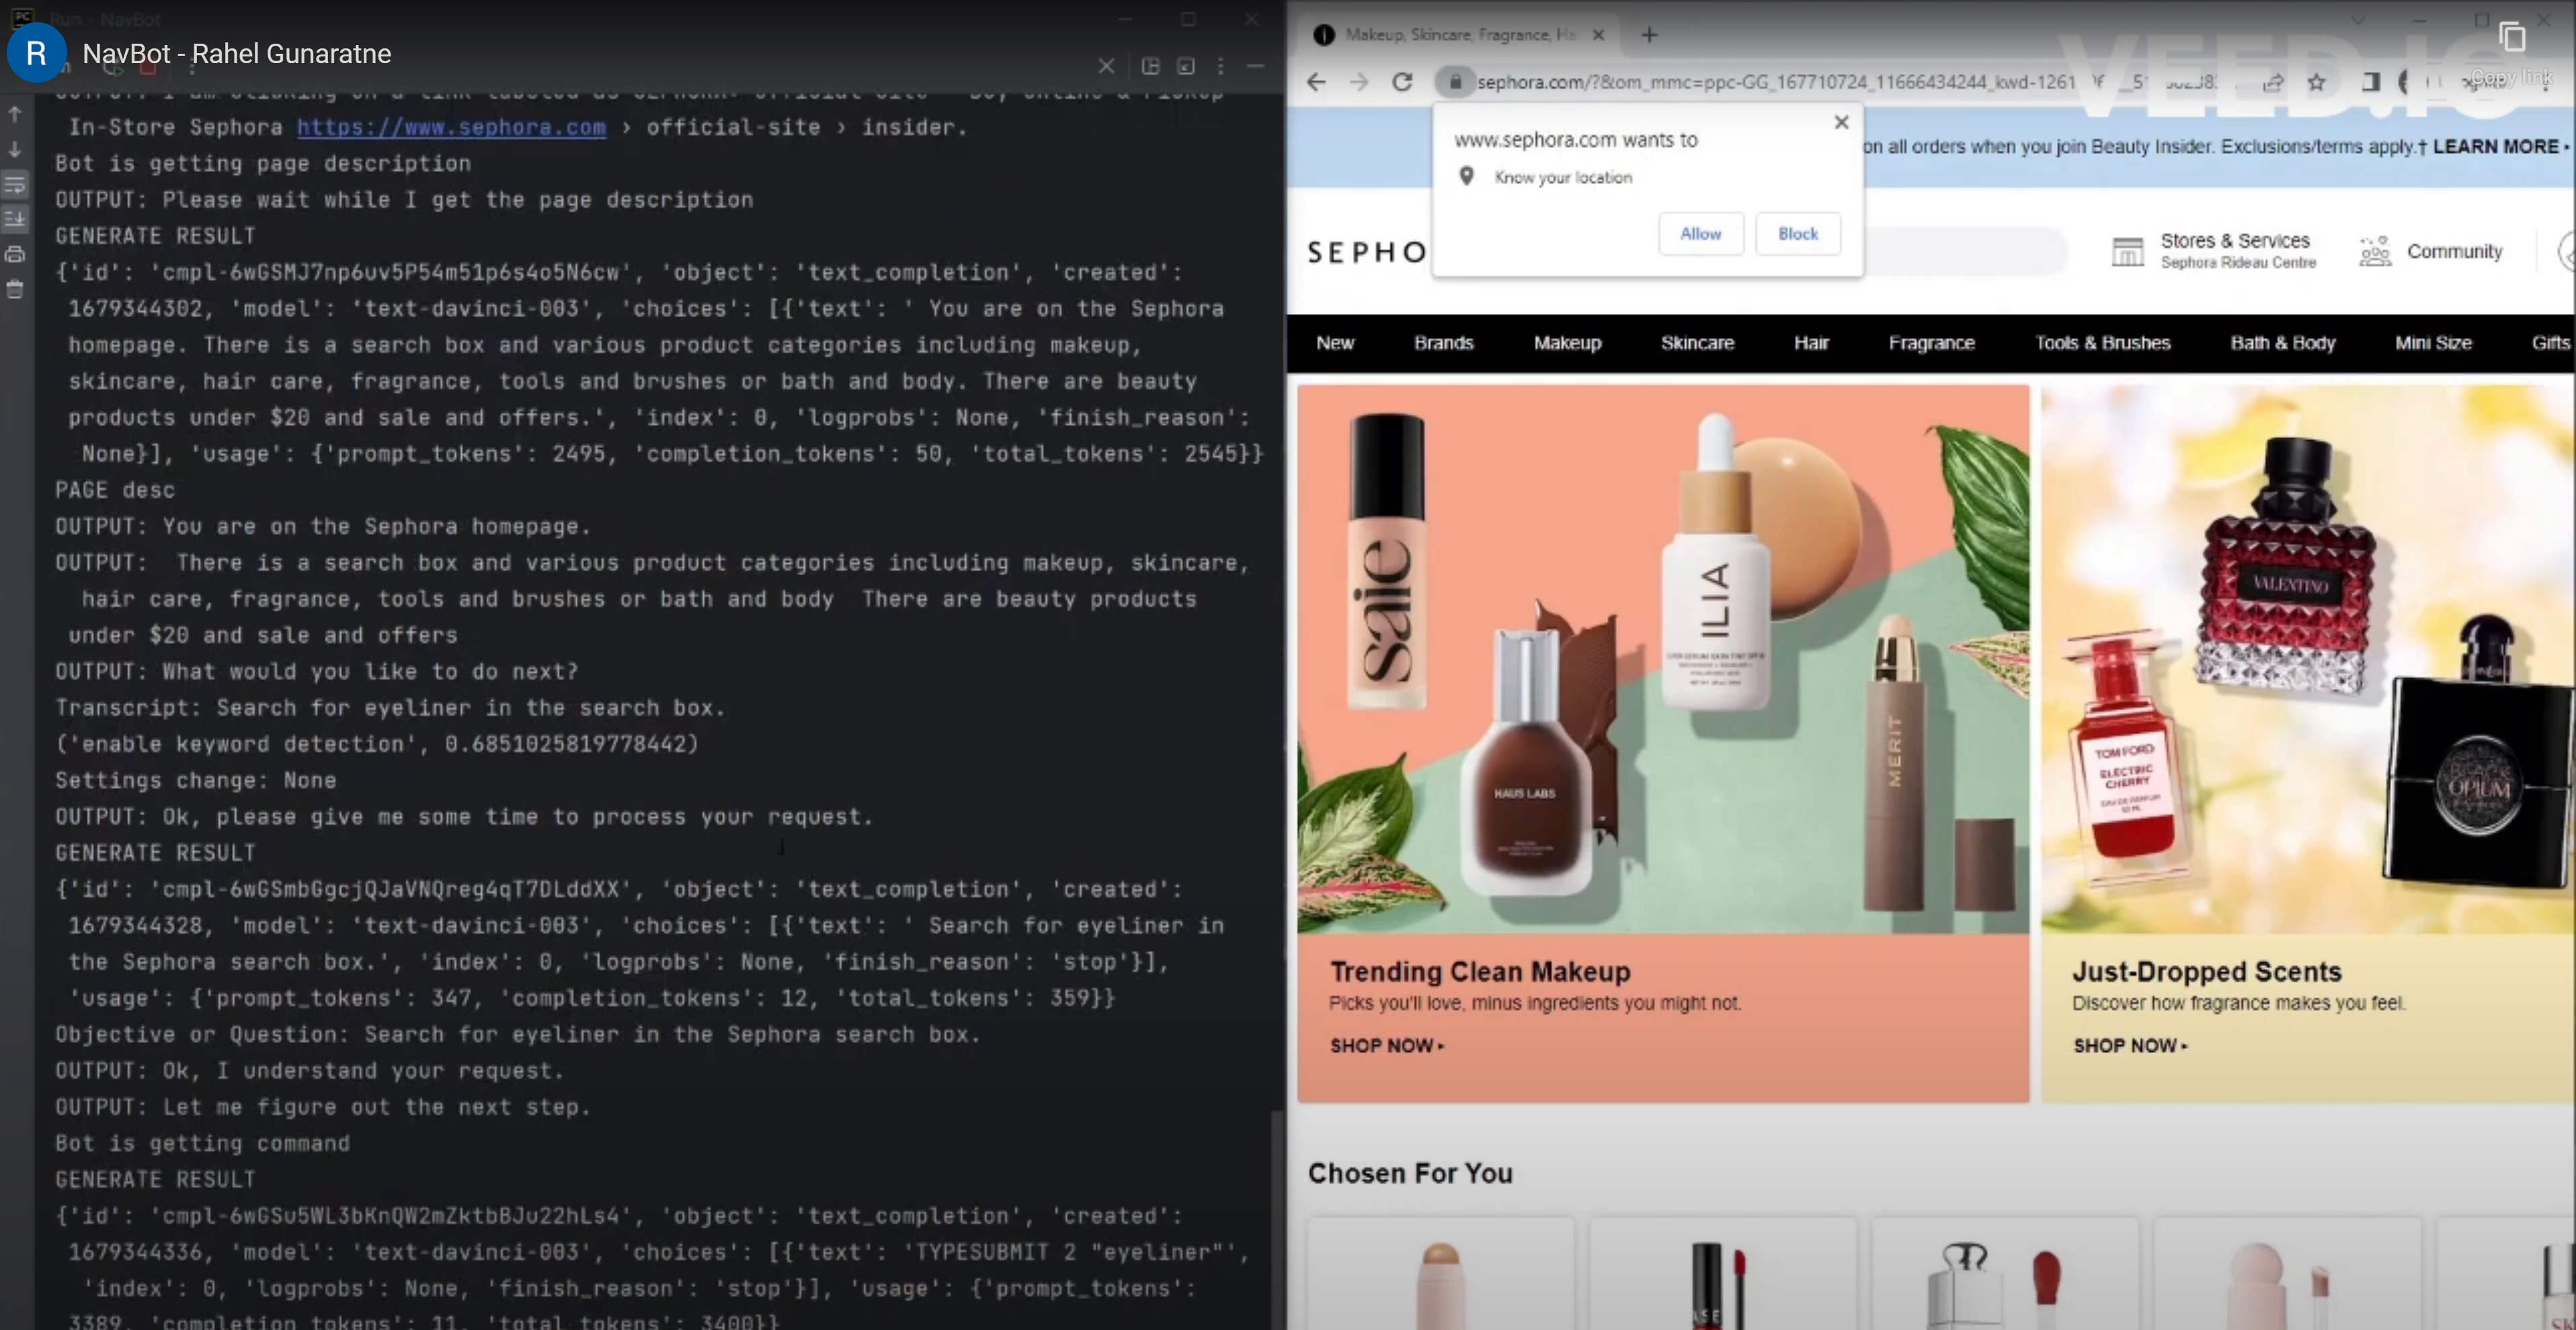Open the run panel's three-dot options menu

tap(1220, 66)
